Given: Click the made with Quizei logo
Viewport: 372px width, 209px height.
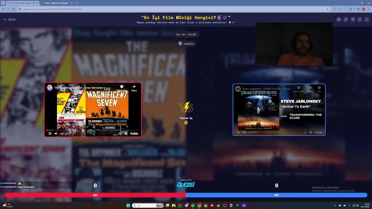Looking at the screenshot, I should coord(186,184).
